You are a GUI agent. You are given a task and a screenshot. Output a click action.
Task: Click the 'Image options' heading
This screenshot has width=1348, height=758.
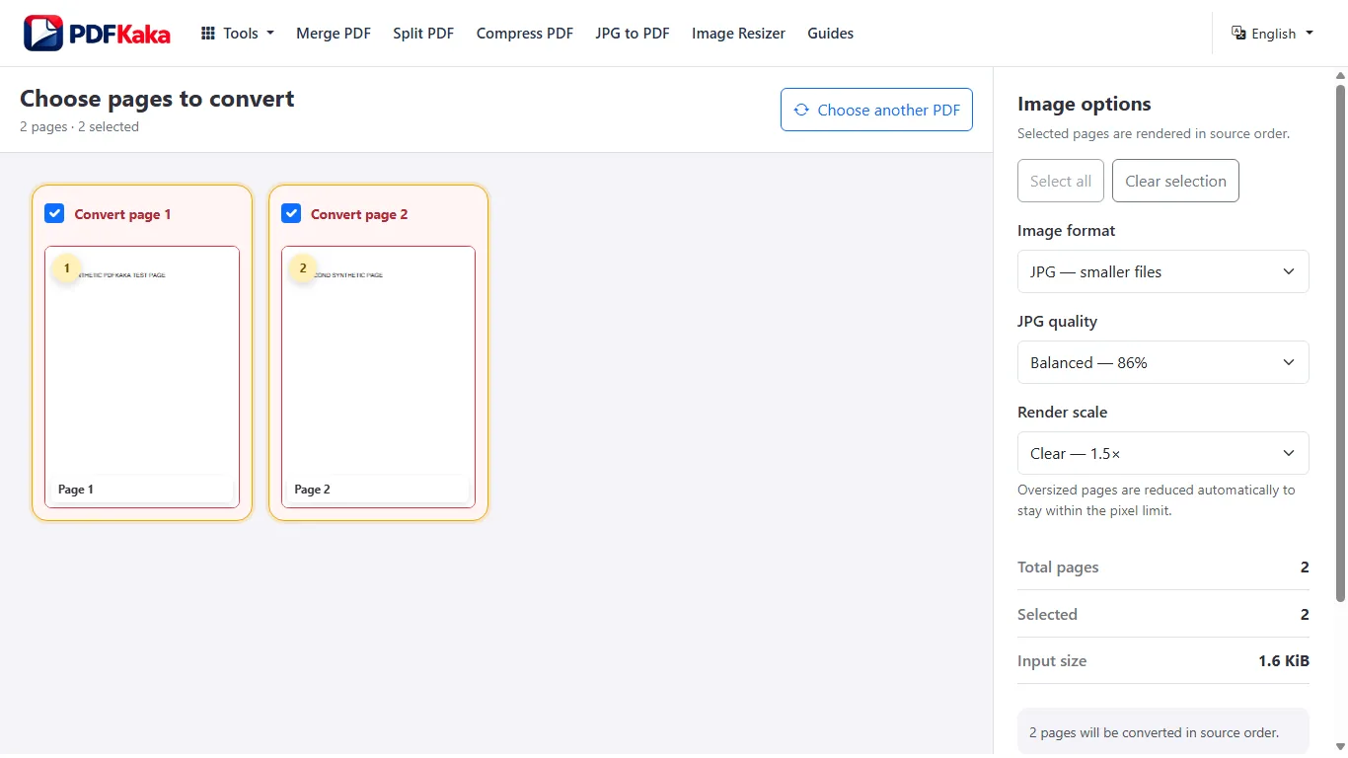[1085, 104]
